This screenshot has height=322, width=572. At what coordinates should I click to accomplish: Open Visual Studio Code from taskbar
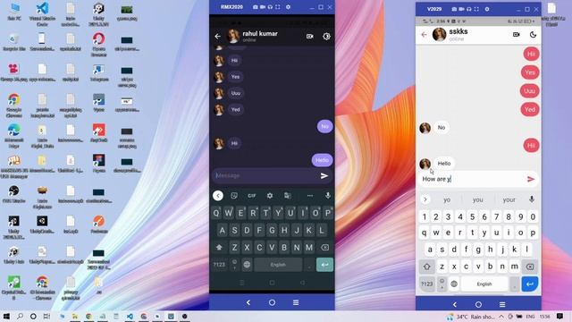[130, 316]
